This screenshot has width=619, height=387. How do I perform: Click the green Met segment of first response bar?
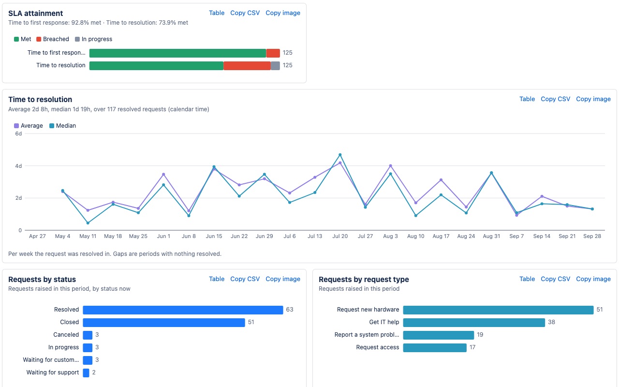pyautogui.click(x=178, y=53)
